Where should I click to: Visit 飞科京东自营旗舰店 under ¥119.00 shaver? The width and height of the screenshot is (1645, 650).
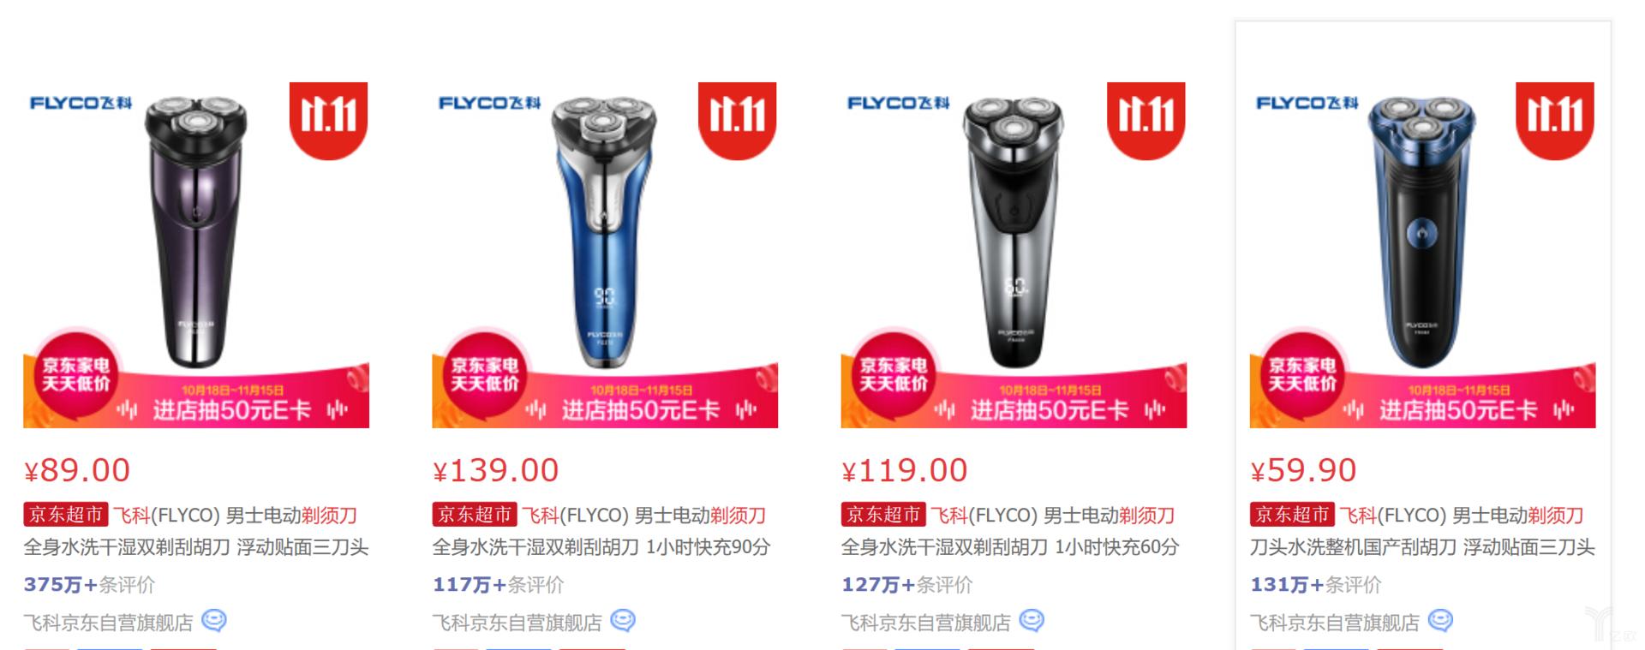[x=925, y=623]
